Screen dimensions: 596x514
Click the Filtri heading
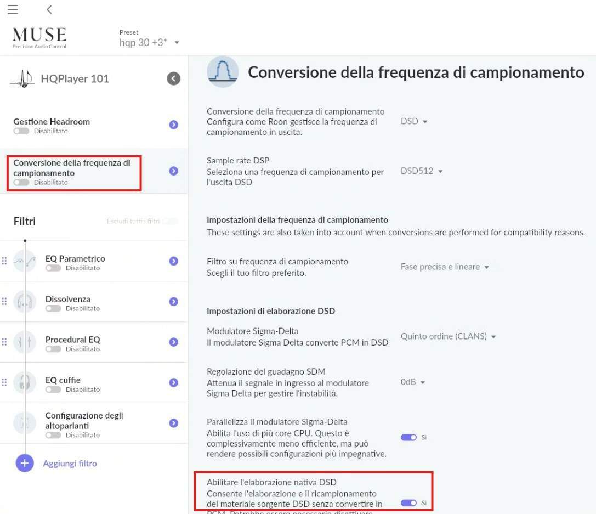click(24, 221)
